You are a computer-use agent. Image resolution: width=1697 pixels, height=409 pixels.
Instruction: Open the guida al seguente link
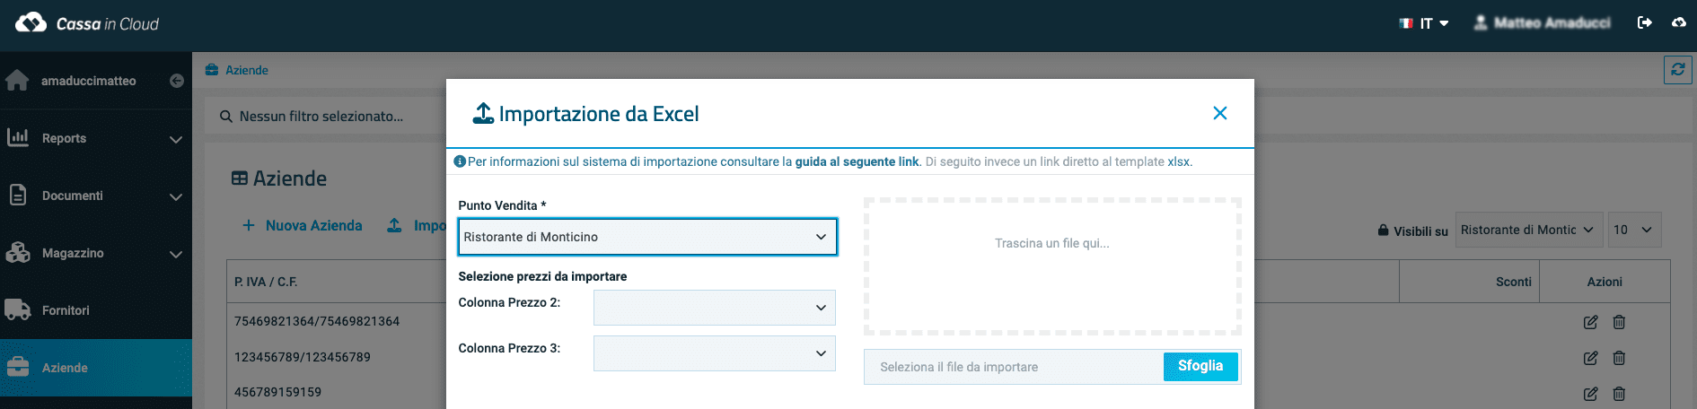click(x=857, y=161)
